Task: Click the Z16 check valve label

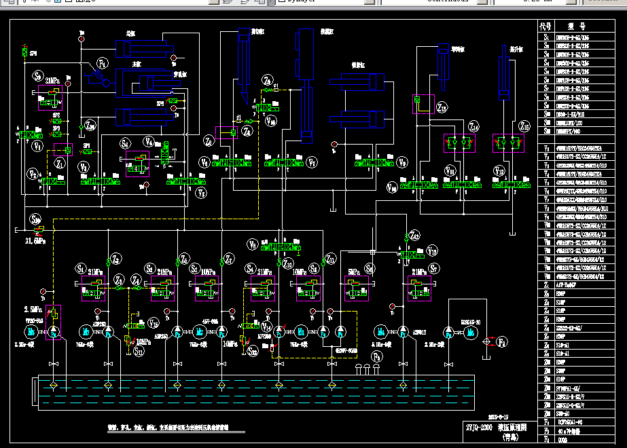Action: (90, 126)
